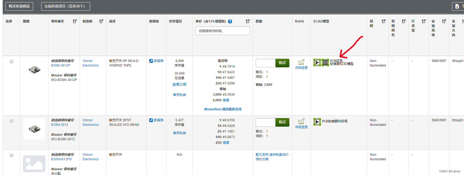Select checkbox for B3SN-3012P row
Screen dimensions: 464x175
click(x=11, y=61)
